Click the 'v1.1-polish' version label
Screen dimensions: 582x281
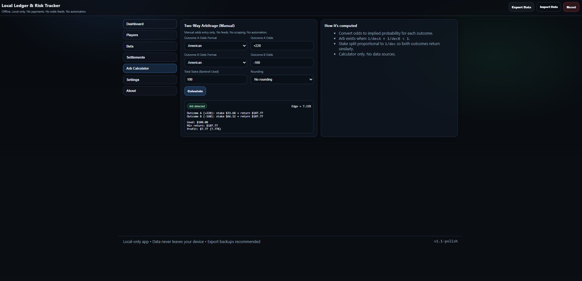point(446,241)
